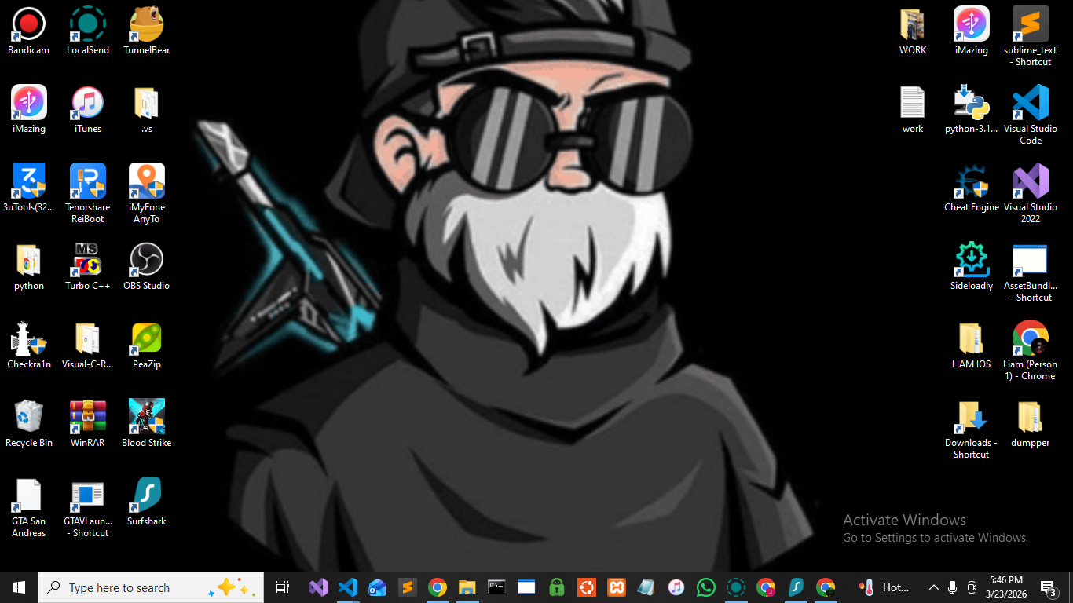Select the Blood Strike game icon
The height and width of the screenshot is (603, 1073).
click(x=147, y=418)
